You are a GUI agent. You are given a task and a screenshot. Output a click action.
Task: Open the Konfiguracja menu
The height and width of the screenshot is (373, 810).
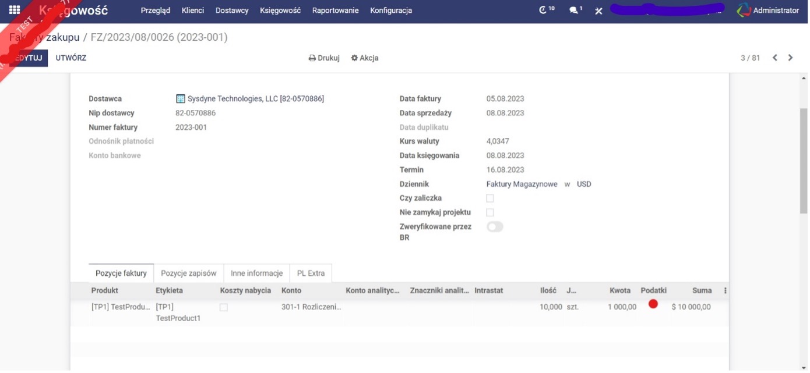(391, 10)
